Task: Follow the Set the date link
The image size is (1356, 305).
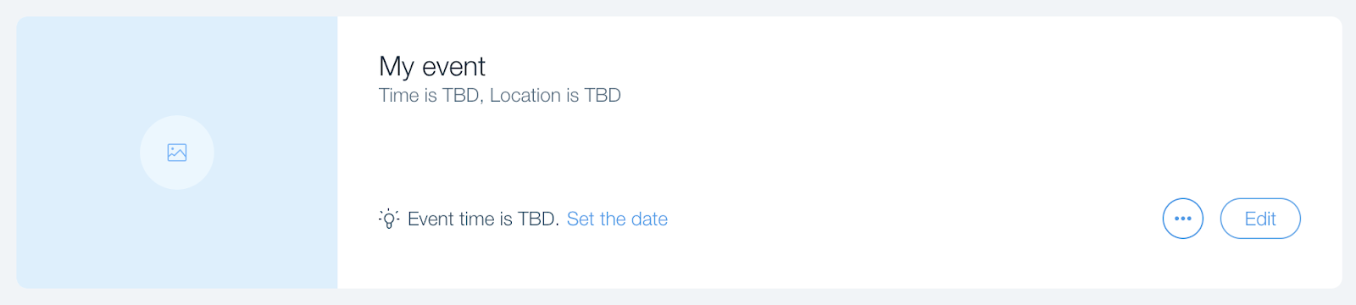Action: point(617,219)
